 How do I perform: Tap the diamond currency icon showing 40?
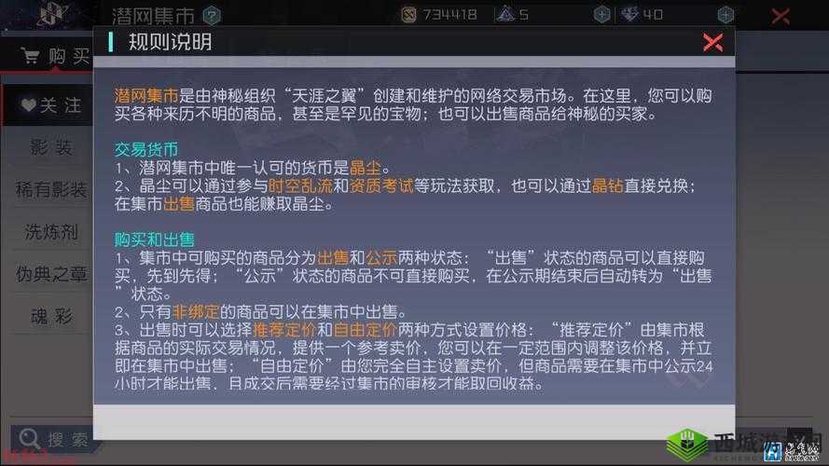point(629,14)
